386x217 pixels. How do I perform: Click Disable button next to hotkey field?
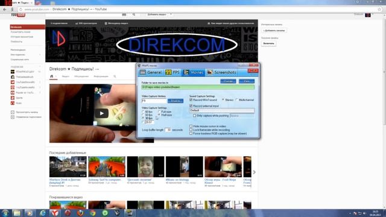176,101
